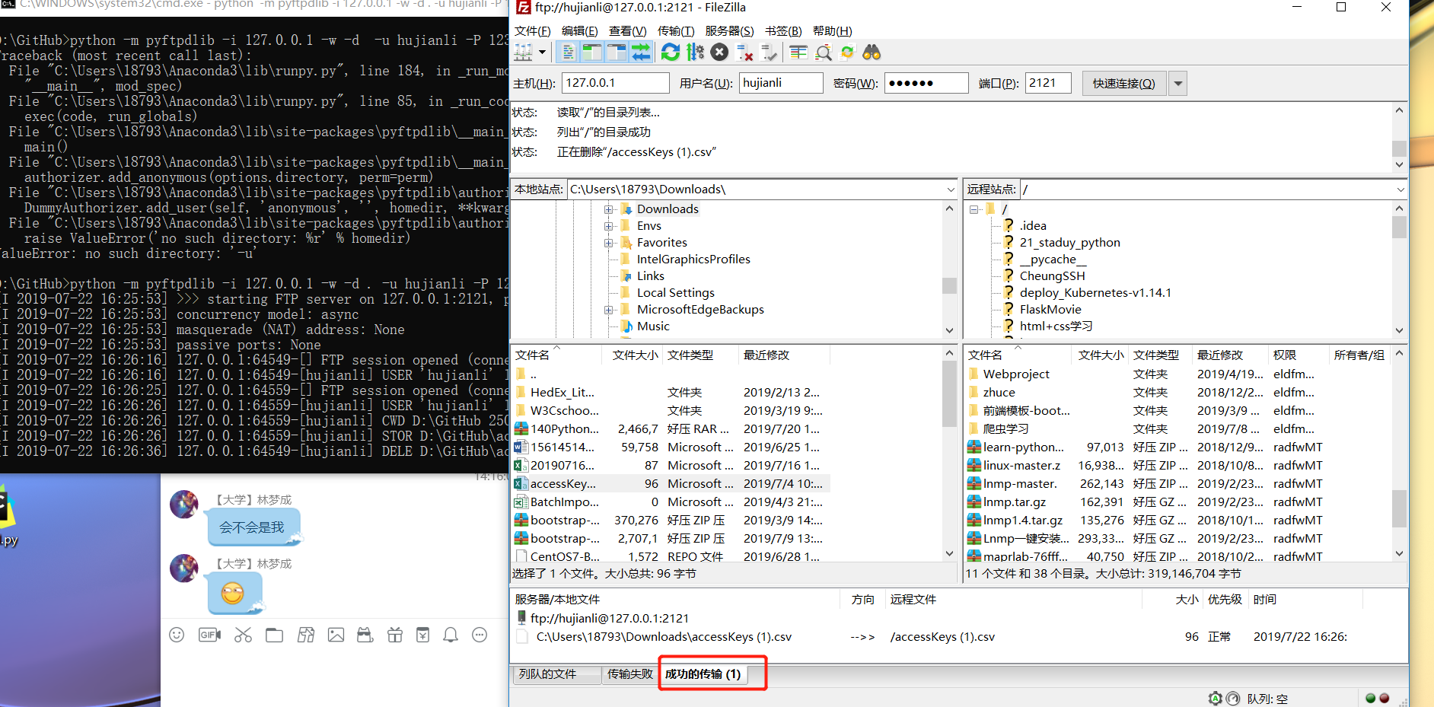Click the picture icon in chat toolbar
The image size is (1434, 707).
point(336,635)
